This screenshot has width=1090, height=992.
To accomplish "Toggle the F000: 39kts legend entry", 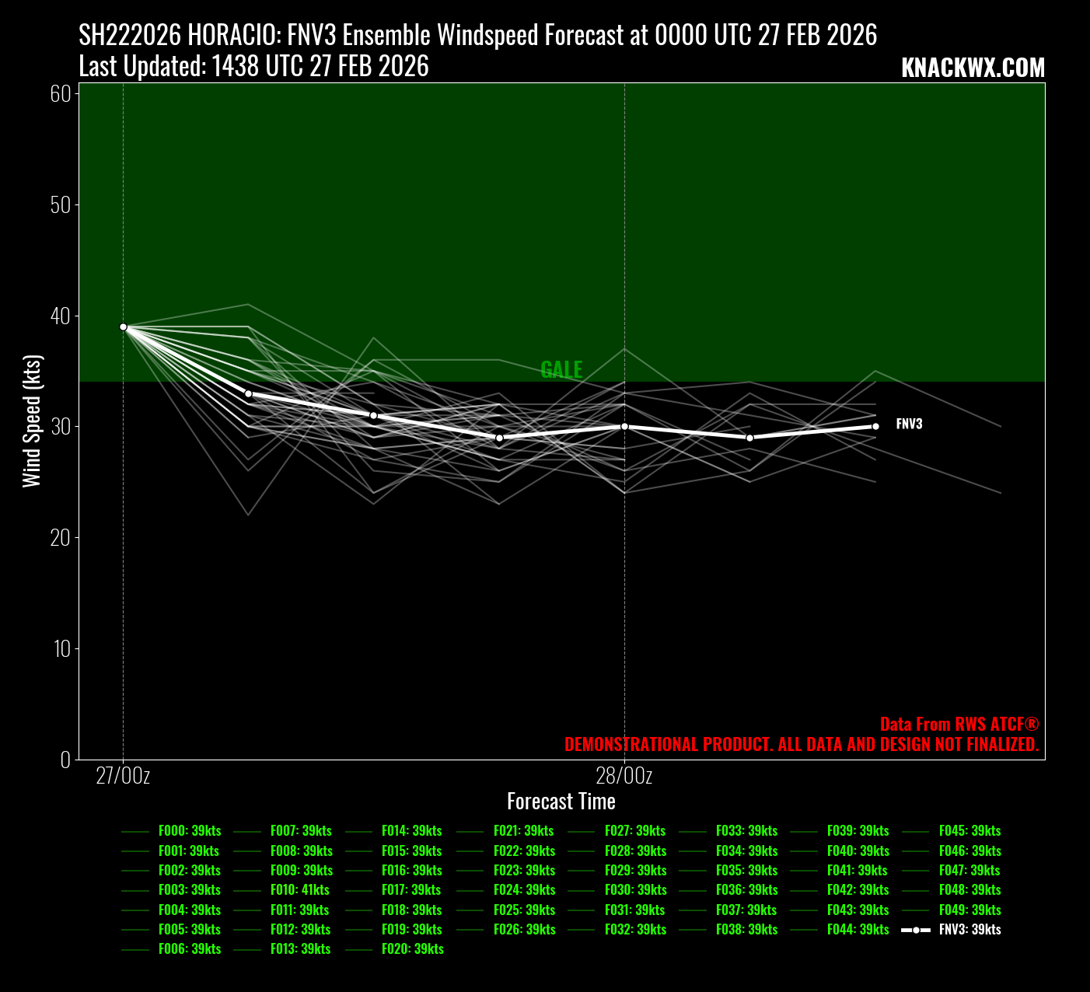I will [x=189, y=831].
